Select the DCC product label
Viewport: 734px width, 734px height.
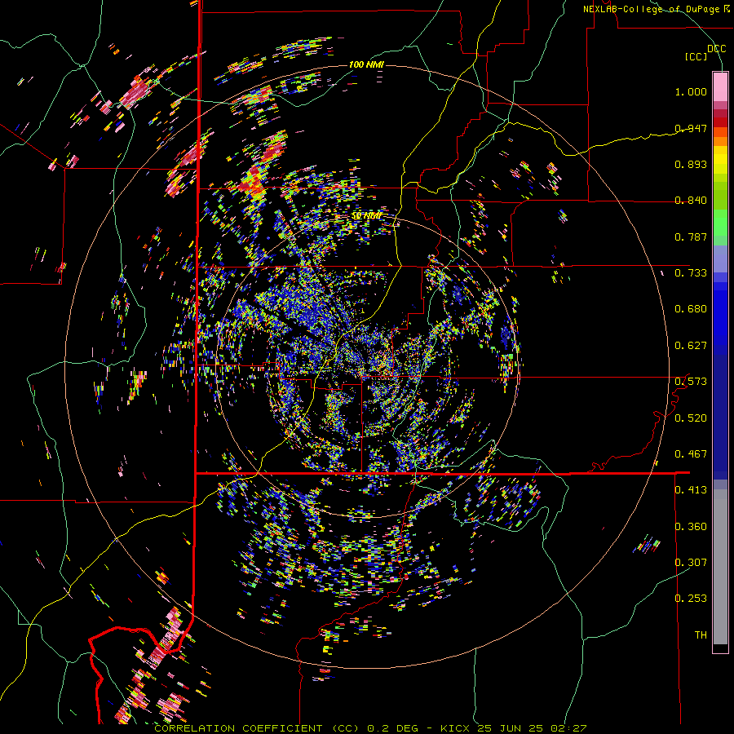click(716, 49)
